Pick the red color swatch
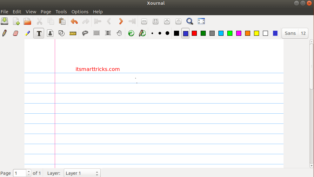This screenshot has width=314, height=177. (194, 33)
